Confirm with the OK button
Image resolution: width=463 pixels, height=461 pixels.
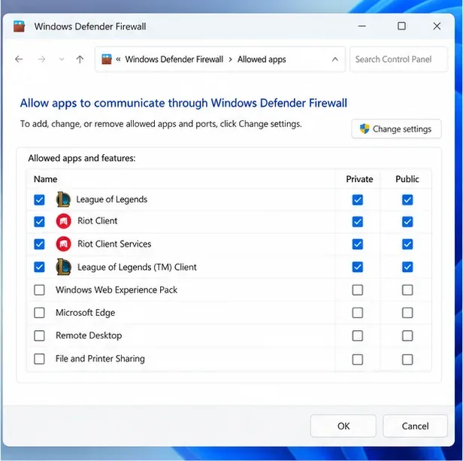pos(343,426)
